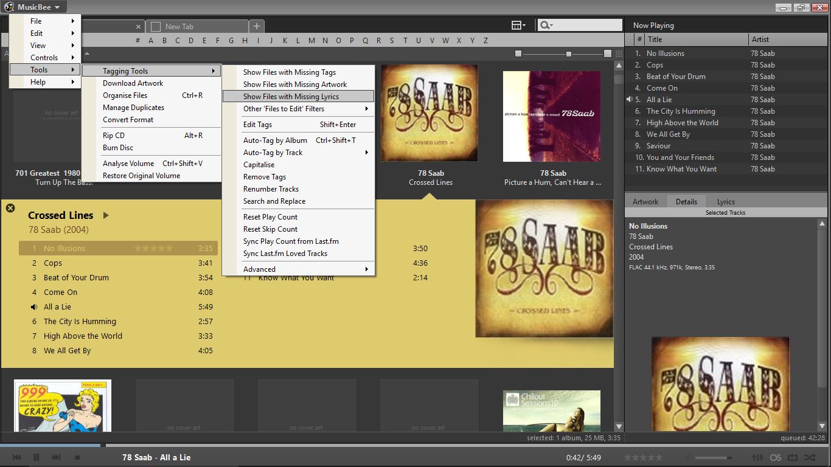Add a new tab with plus button

[x=257, y=26]
